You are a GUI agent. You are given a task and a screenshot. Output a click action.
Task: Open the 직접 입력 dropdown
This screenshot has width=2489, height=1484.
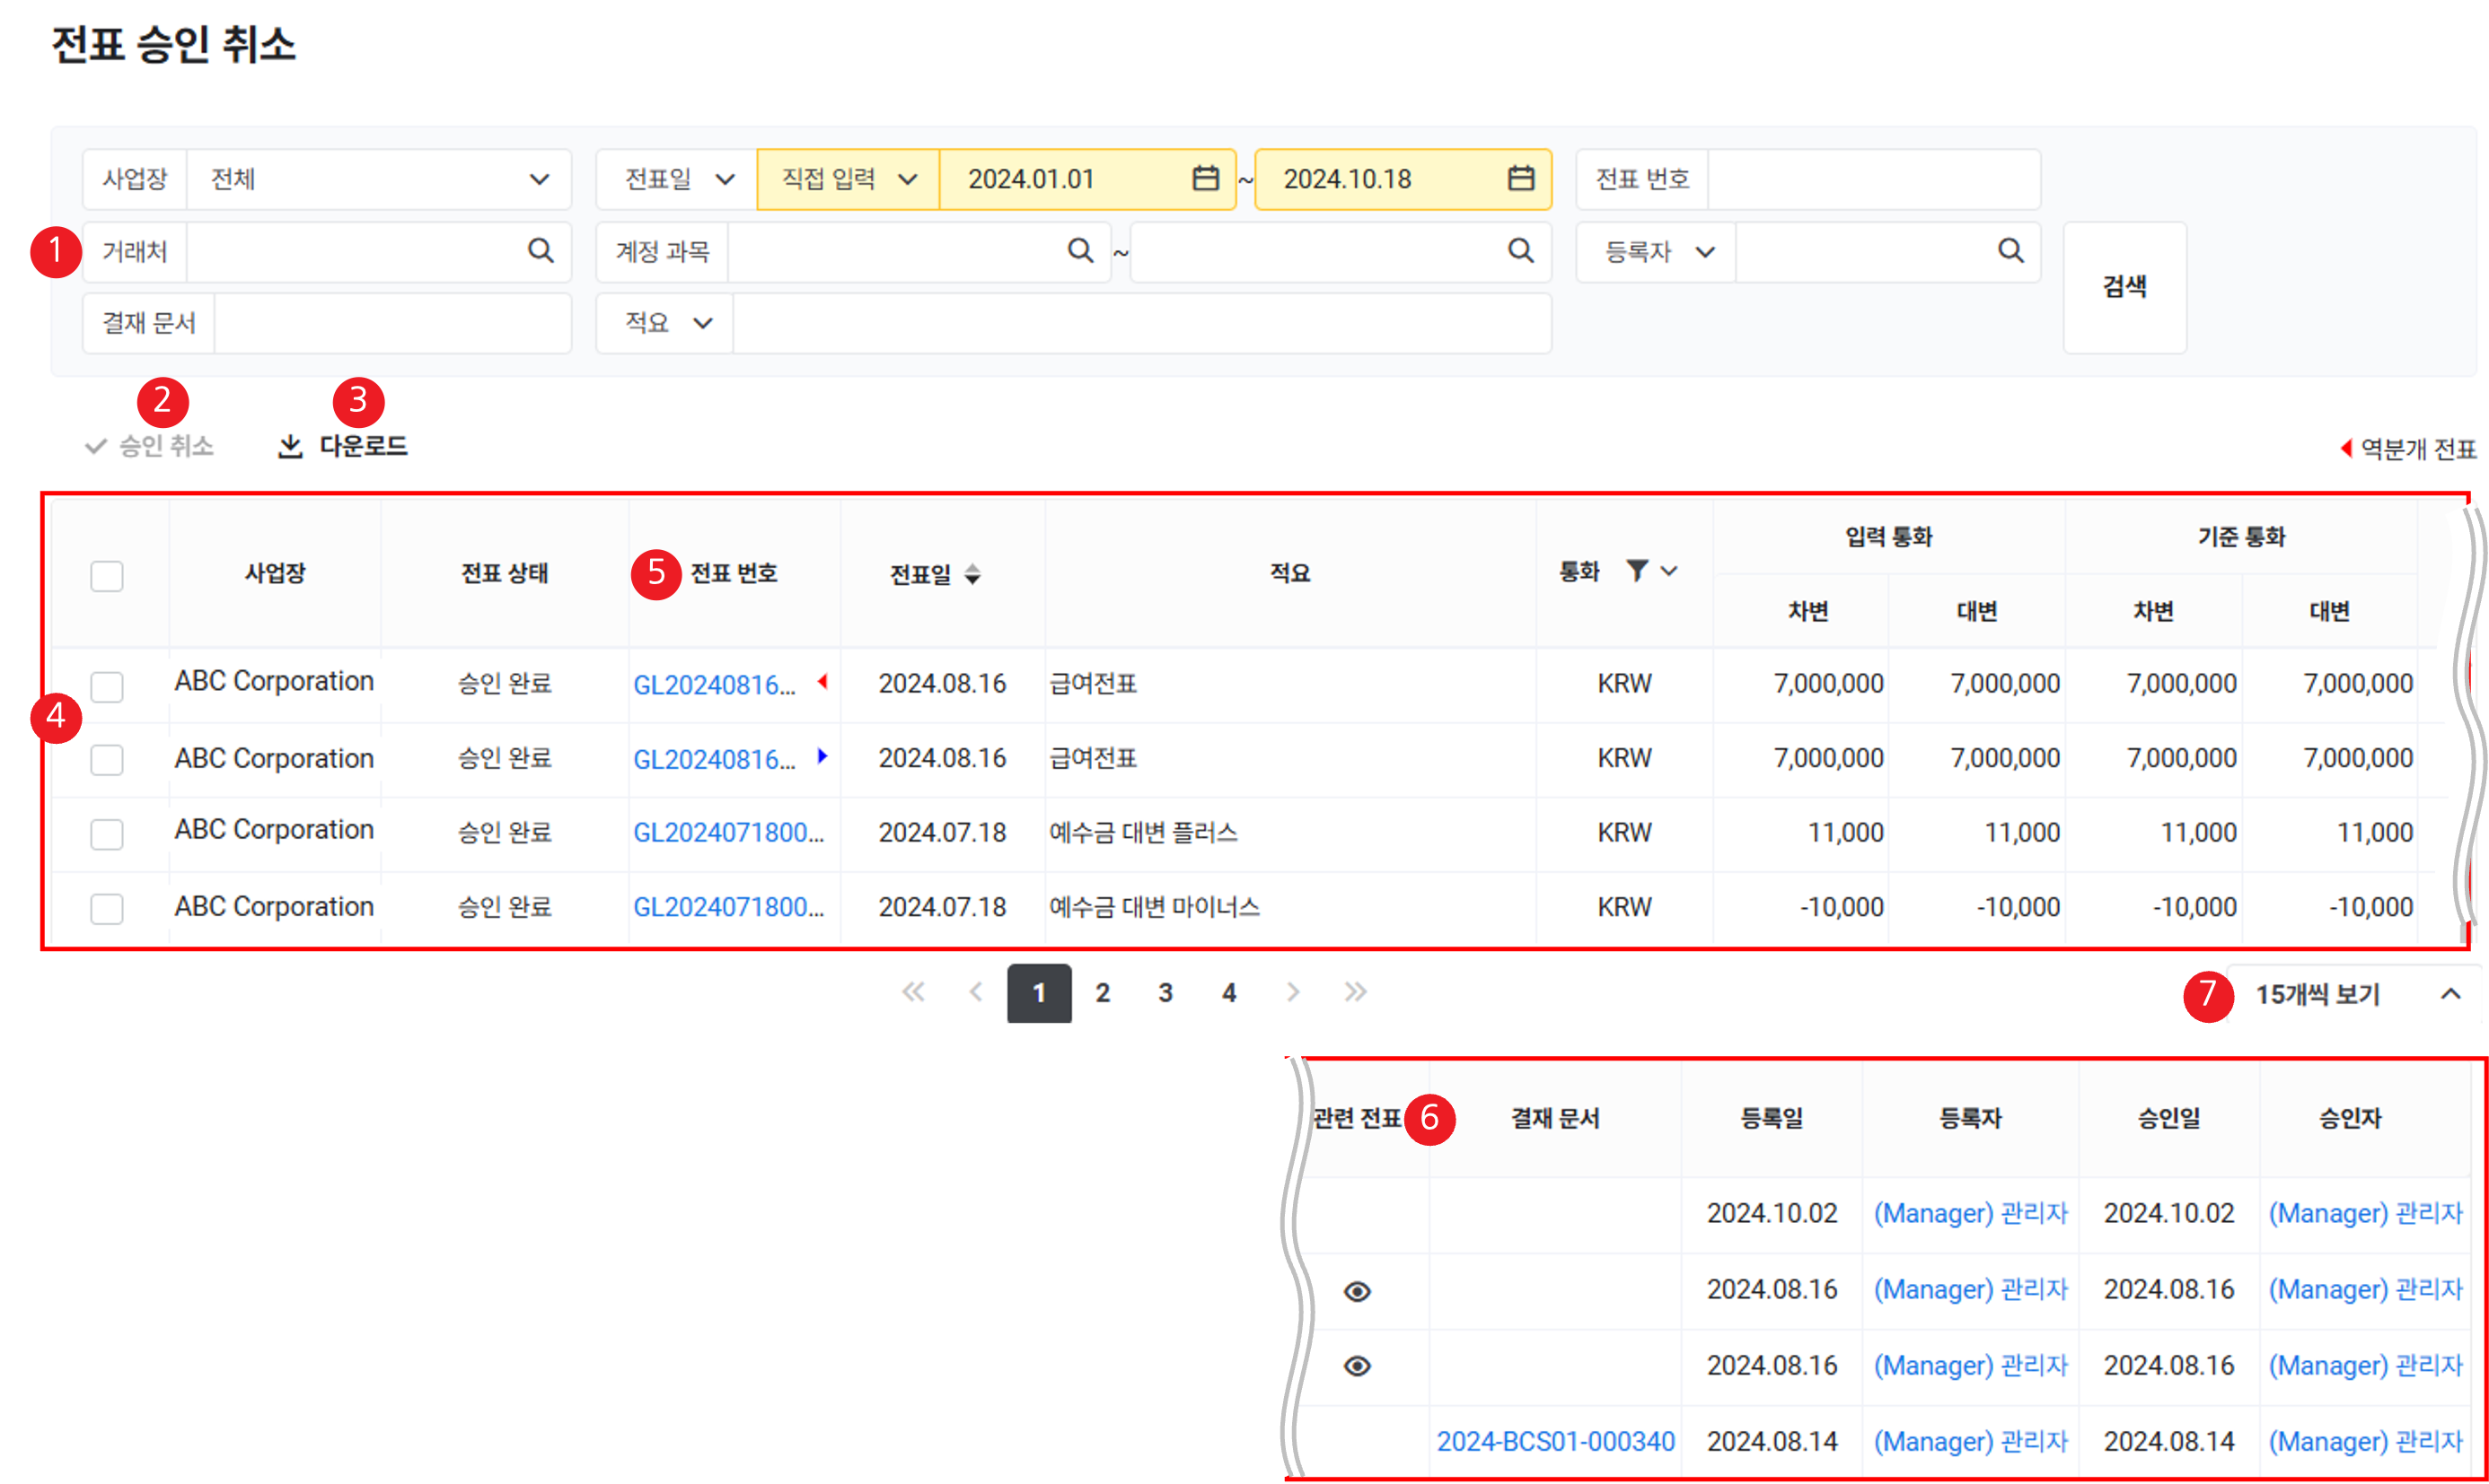848,179
